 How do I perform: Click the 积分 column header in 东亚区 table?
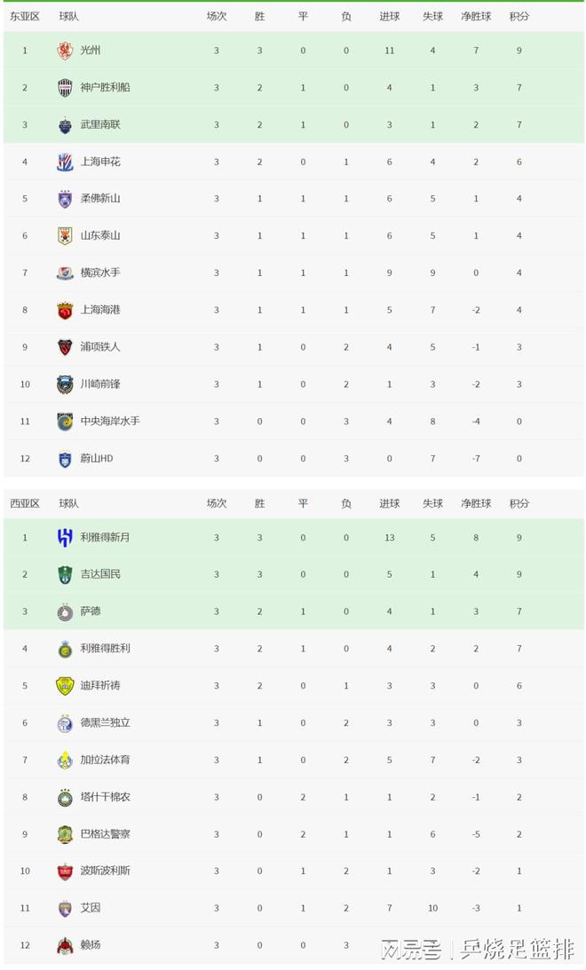[x=519, y=17]
